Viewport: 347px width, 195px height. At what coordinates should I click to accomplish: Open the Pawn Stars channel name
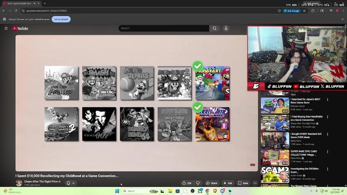pos(296,158)
